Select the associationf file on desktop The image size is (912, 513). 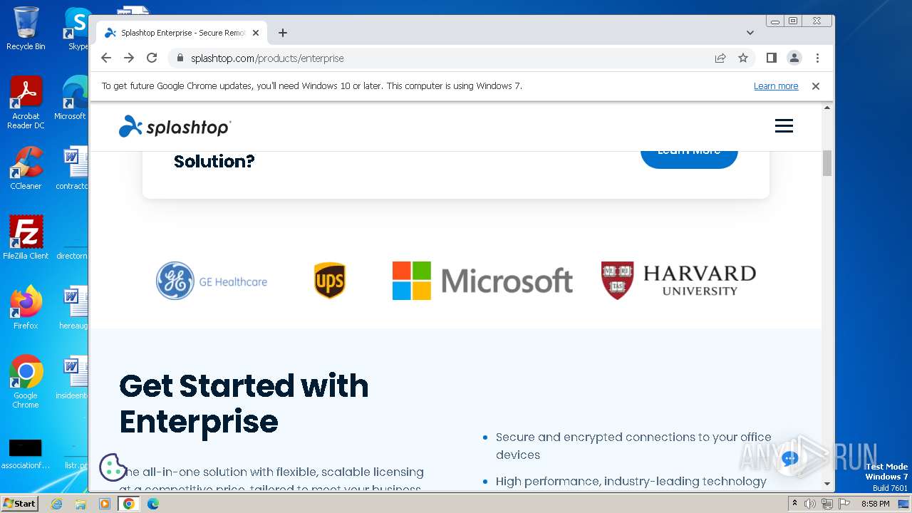click(x=26, y=455)
